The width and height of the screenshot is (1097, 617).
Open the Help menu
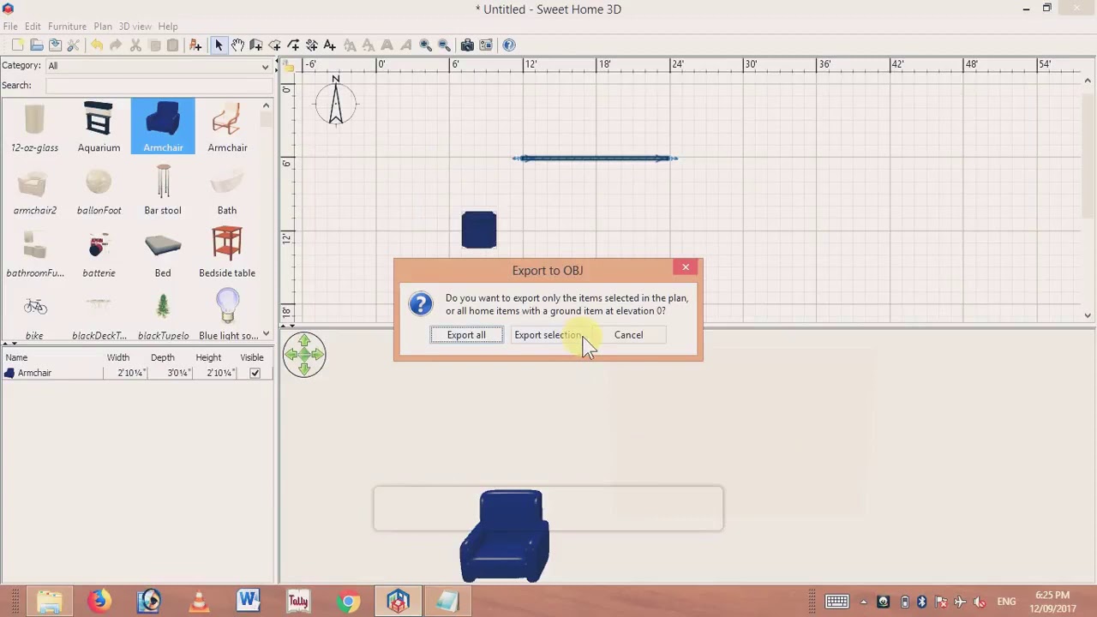[168, 27]
